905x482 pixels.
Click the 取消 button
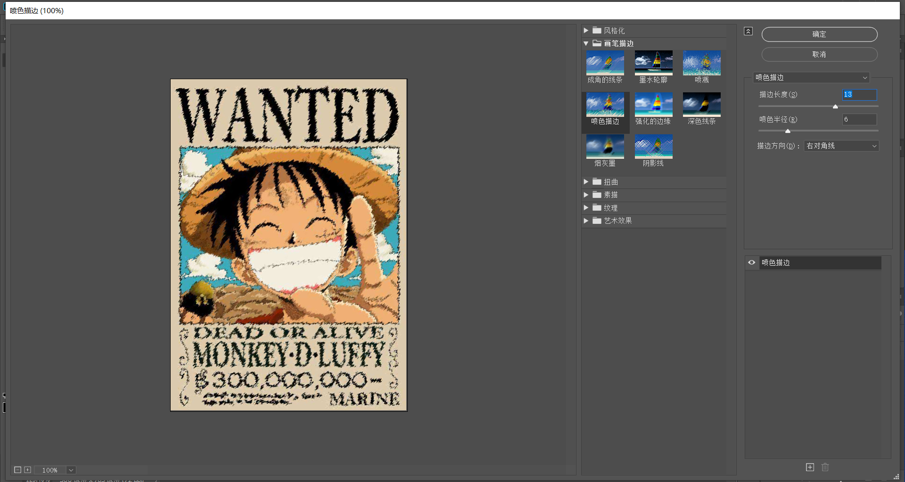pos(819,55)
